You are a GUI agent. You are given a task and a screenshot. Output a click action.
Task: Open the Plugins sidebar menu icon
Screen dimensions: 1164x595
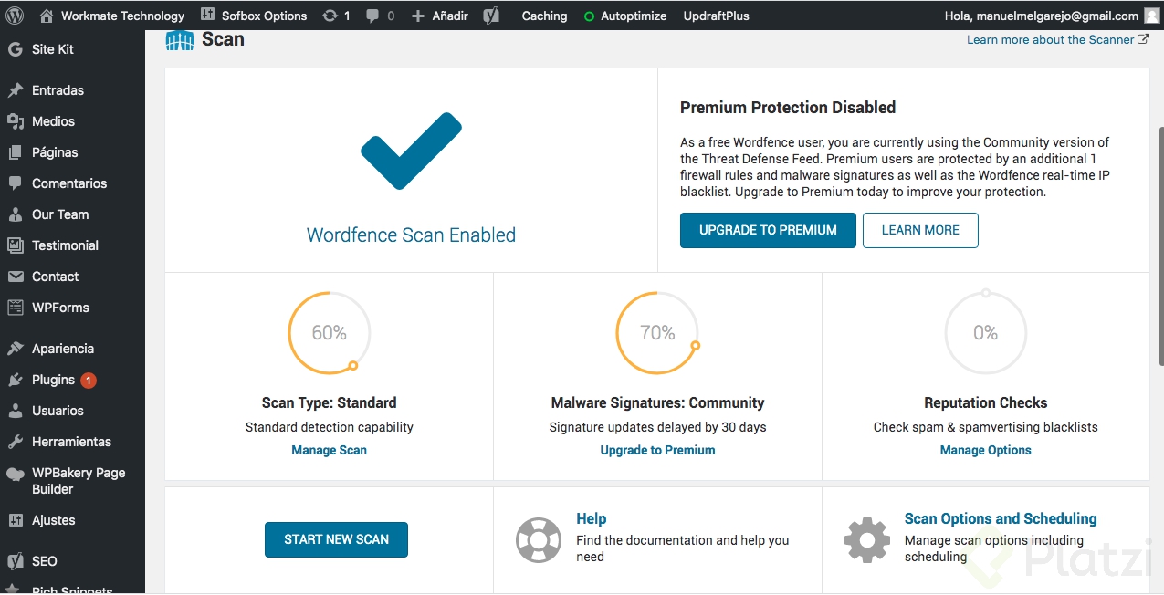pos(15,380)
